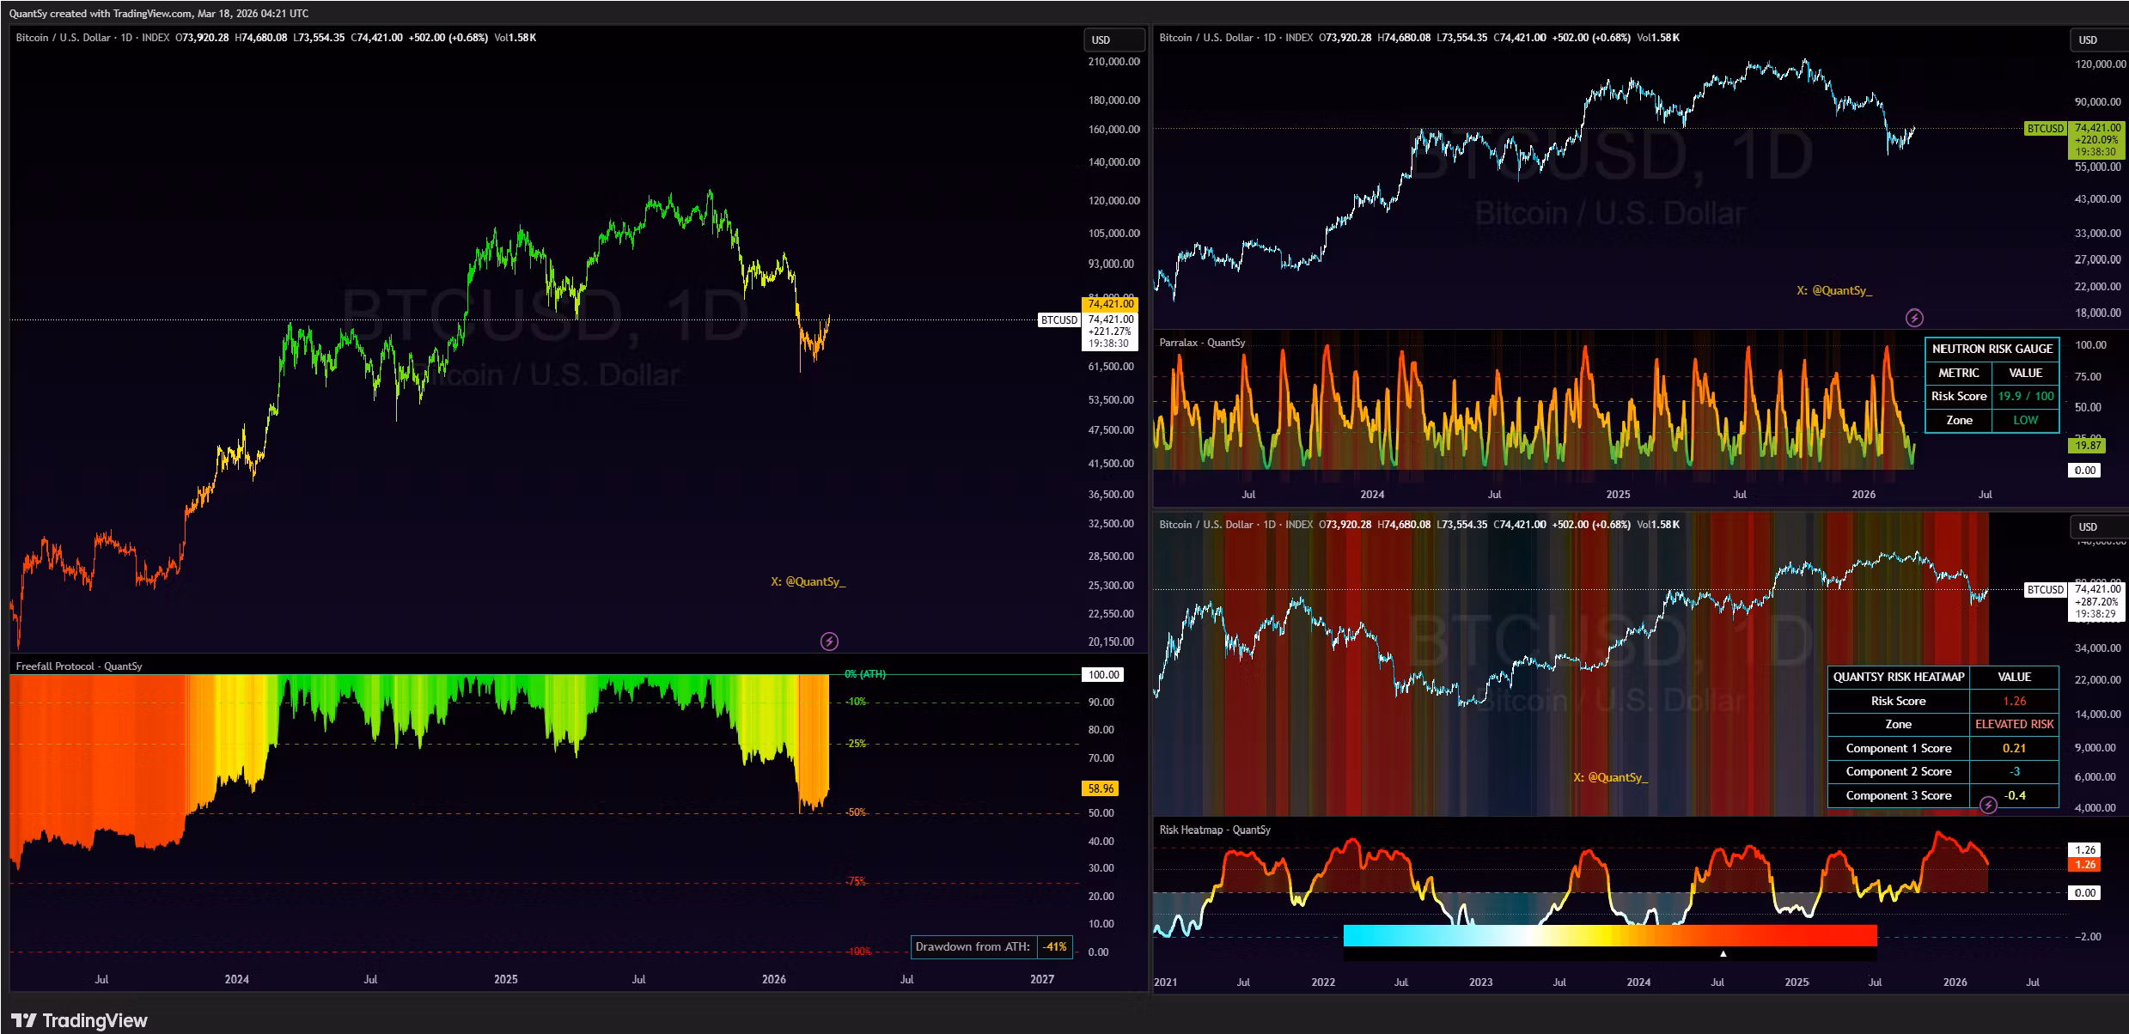The height and width of the screenshot is (1034, 2129).
Task: Click the white triangle marker under the gradient bar
Action: [x=1723, y=953]
